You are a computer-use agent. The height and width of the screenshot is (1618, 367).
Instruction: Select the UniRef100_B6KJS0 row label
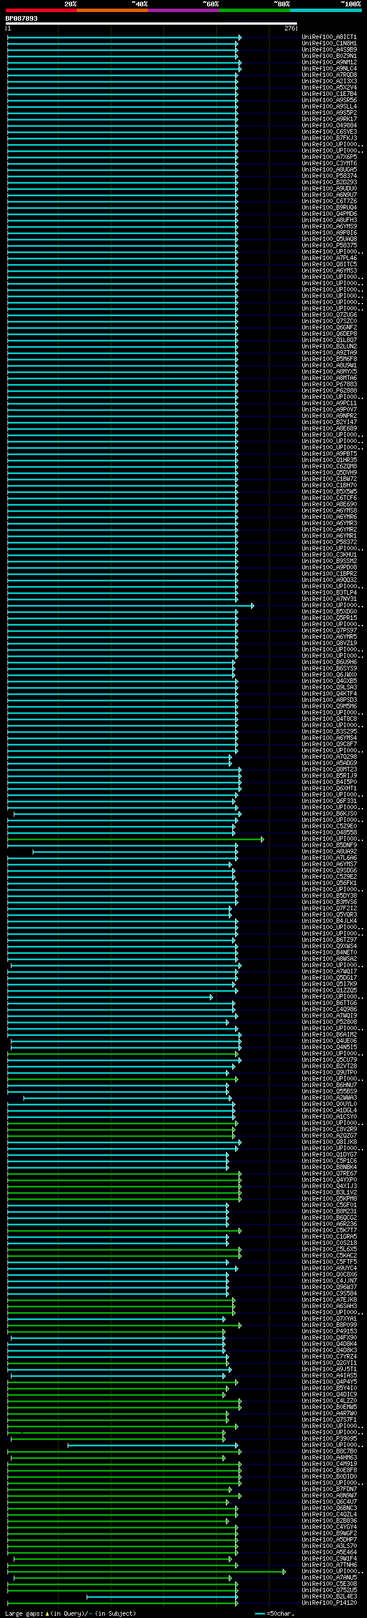(x=329, y=813)
